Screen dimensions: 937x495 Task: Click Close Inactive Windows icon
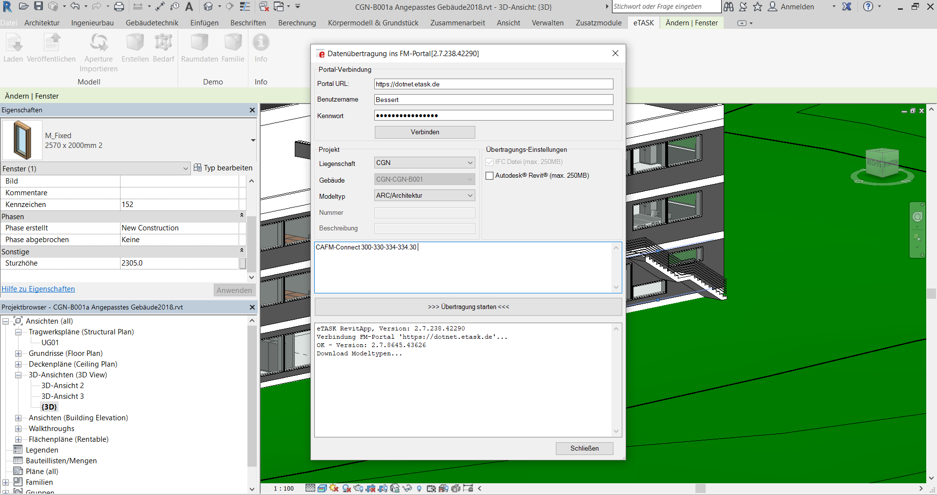tap(264, 6)
